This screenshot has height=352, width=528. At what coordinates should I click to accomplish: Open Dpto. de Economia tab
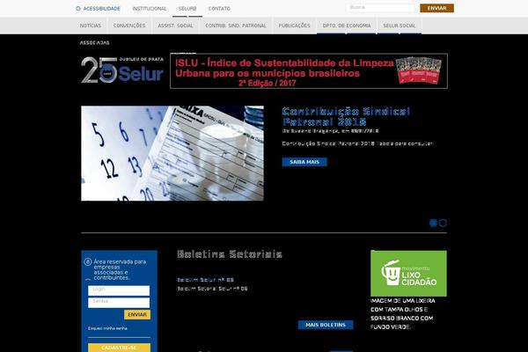coord(347,26)
